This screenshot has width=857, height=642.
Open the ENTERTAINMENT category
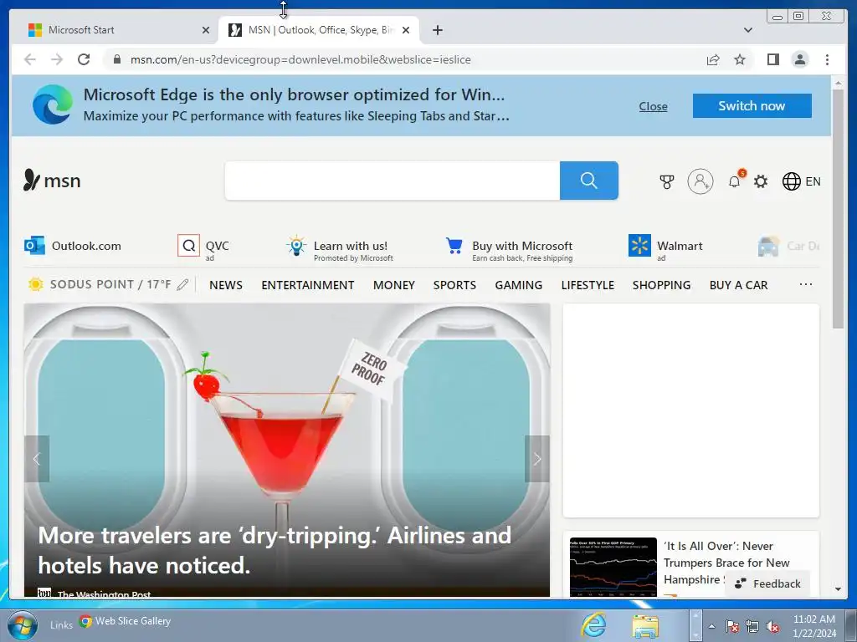(308, 285)
